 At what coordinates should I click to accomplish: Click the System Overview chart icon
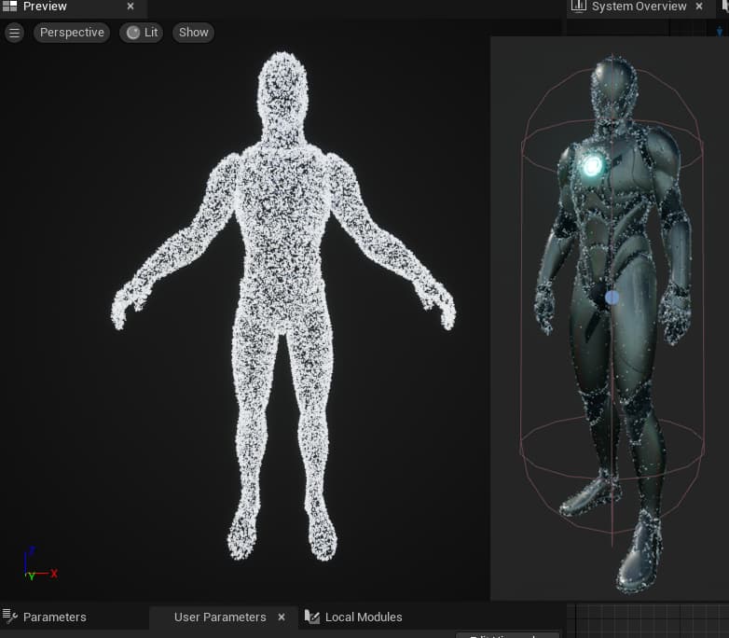coord(578,6)
